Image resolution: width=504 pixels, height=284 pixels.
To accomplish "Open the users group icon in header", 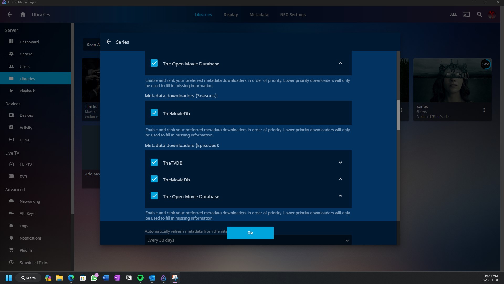I will [453, 14].
